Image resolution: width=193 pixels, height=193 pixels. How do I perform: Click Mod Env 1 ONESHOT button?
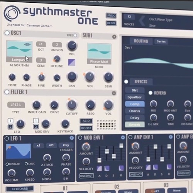(x=86, y=176)
